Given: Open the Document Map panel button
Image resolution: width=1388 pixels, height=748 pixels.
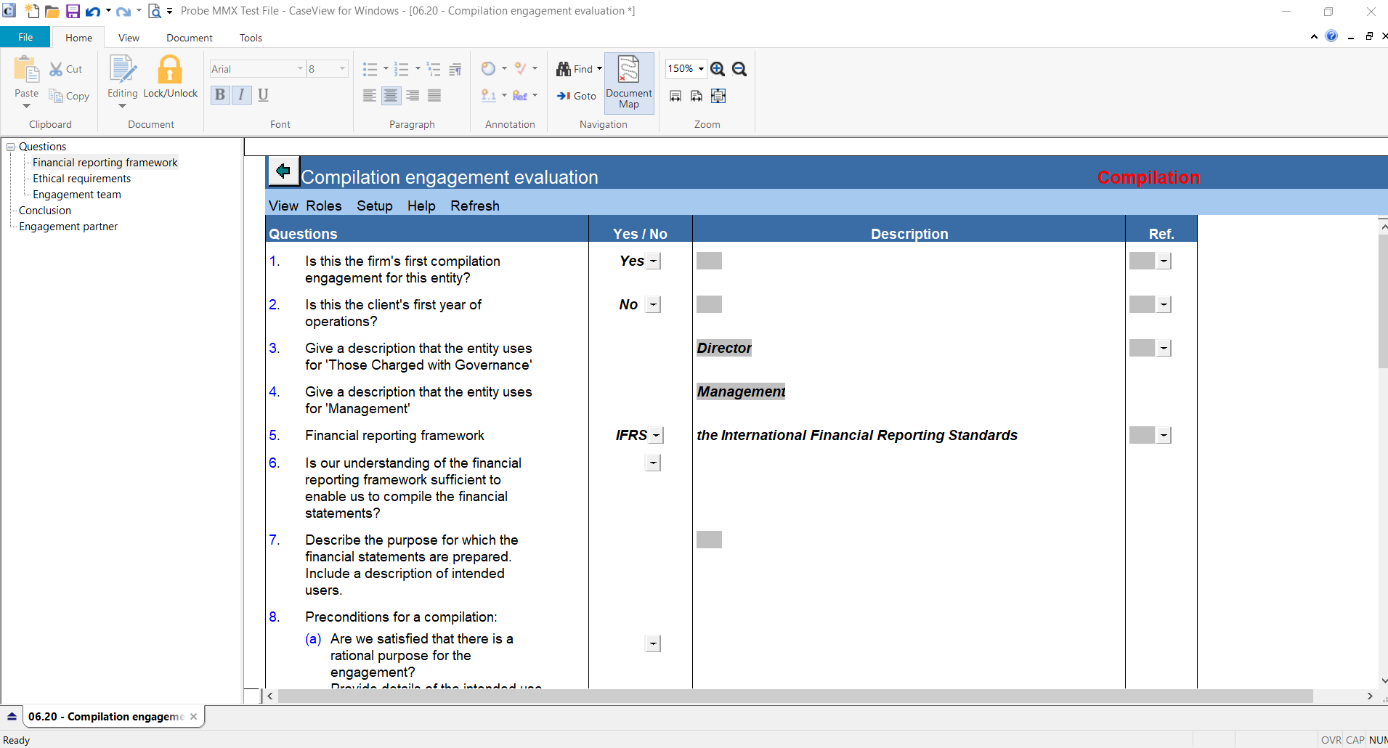Looking at the screenshot, I should click(628, 83).
